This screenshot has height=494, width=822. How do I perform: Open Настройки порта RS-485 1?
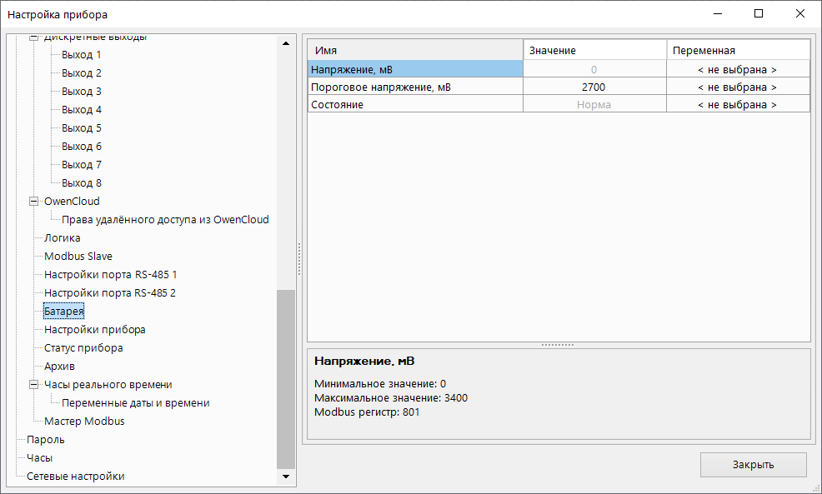click(x=110, y=275)
